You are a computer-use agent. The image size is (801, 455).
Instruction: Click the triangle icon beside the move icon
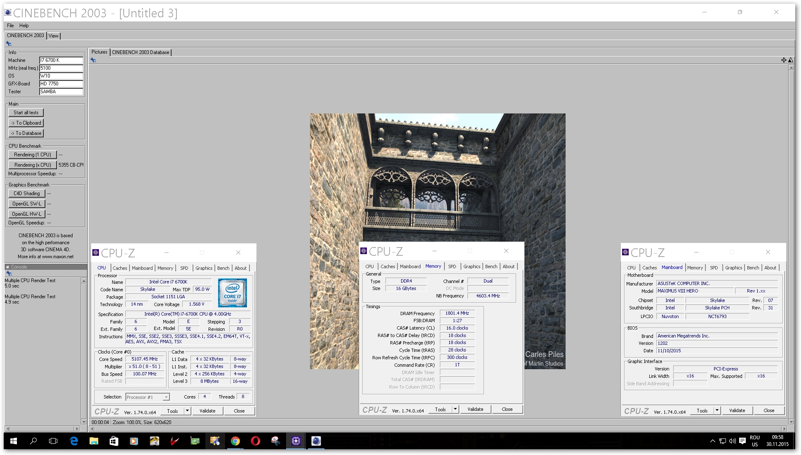coord(790,60)
